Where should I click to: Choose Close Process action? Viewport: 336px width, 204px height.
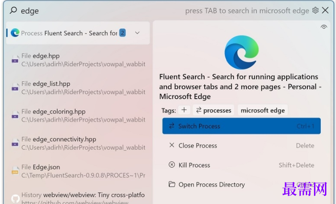click(242, 146)
